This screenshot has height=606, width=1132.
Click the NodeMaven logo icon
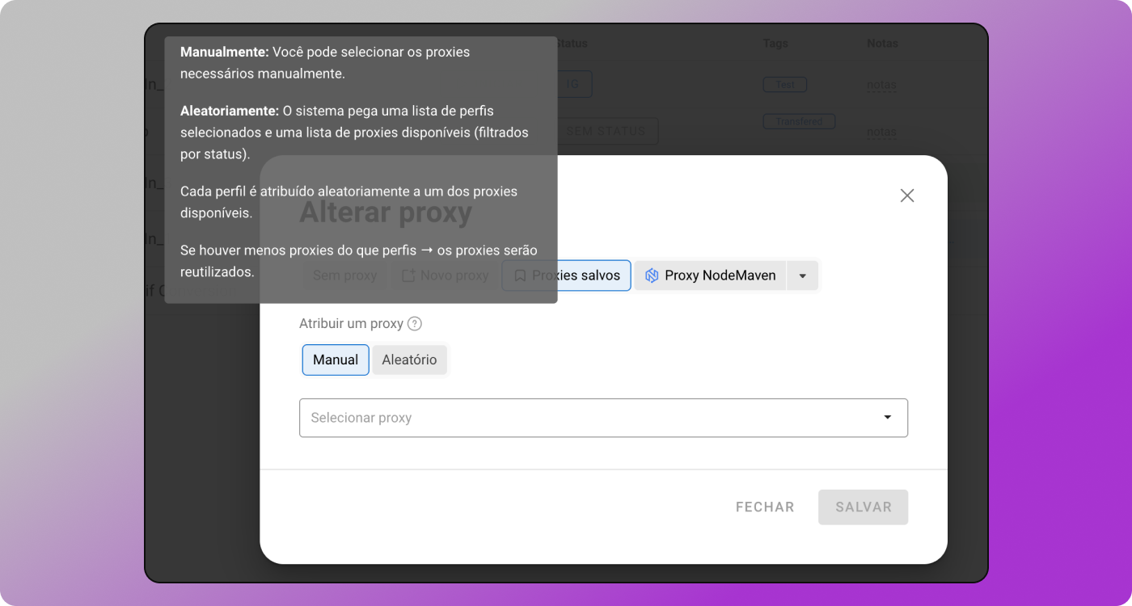tap(652, 276)
